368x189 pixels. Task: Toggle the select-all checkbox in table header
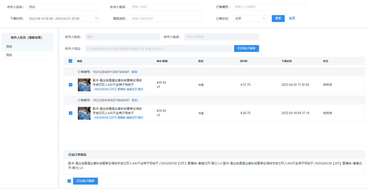(x=70, y=61)
